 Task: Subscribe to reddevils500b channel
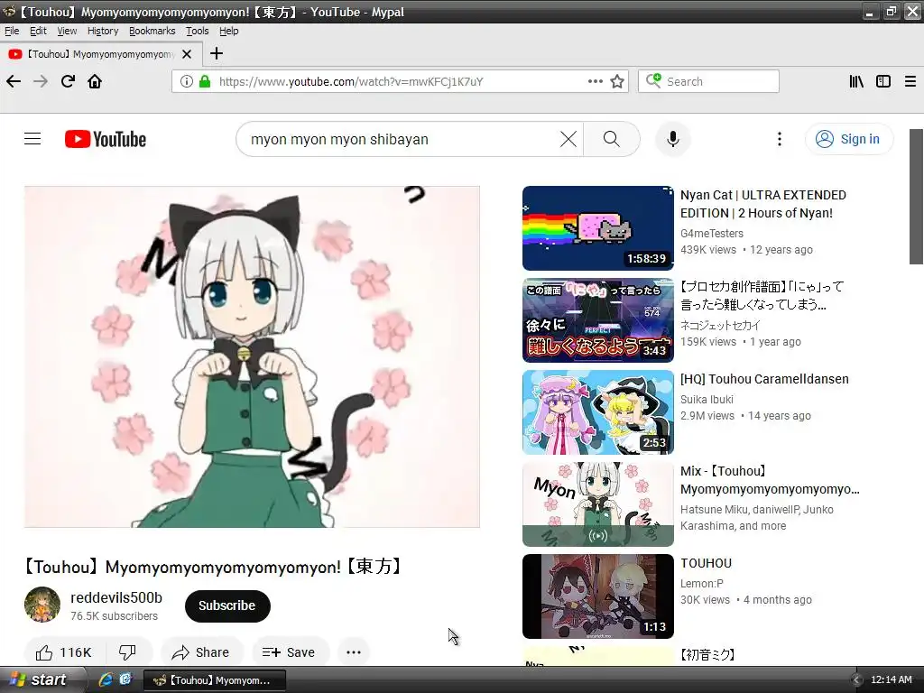tap(226, 605)
